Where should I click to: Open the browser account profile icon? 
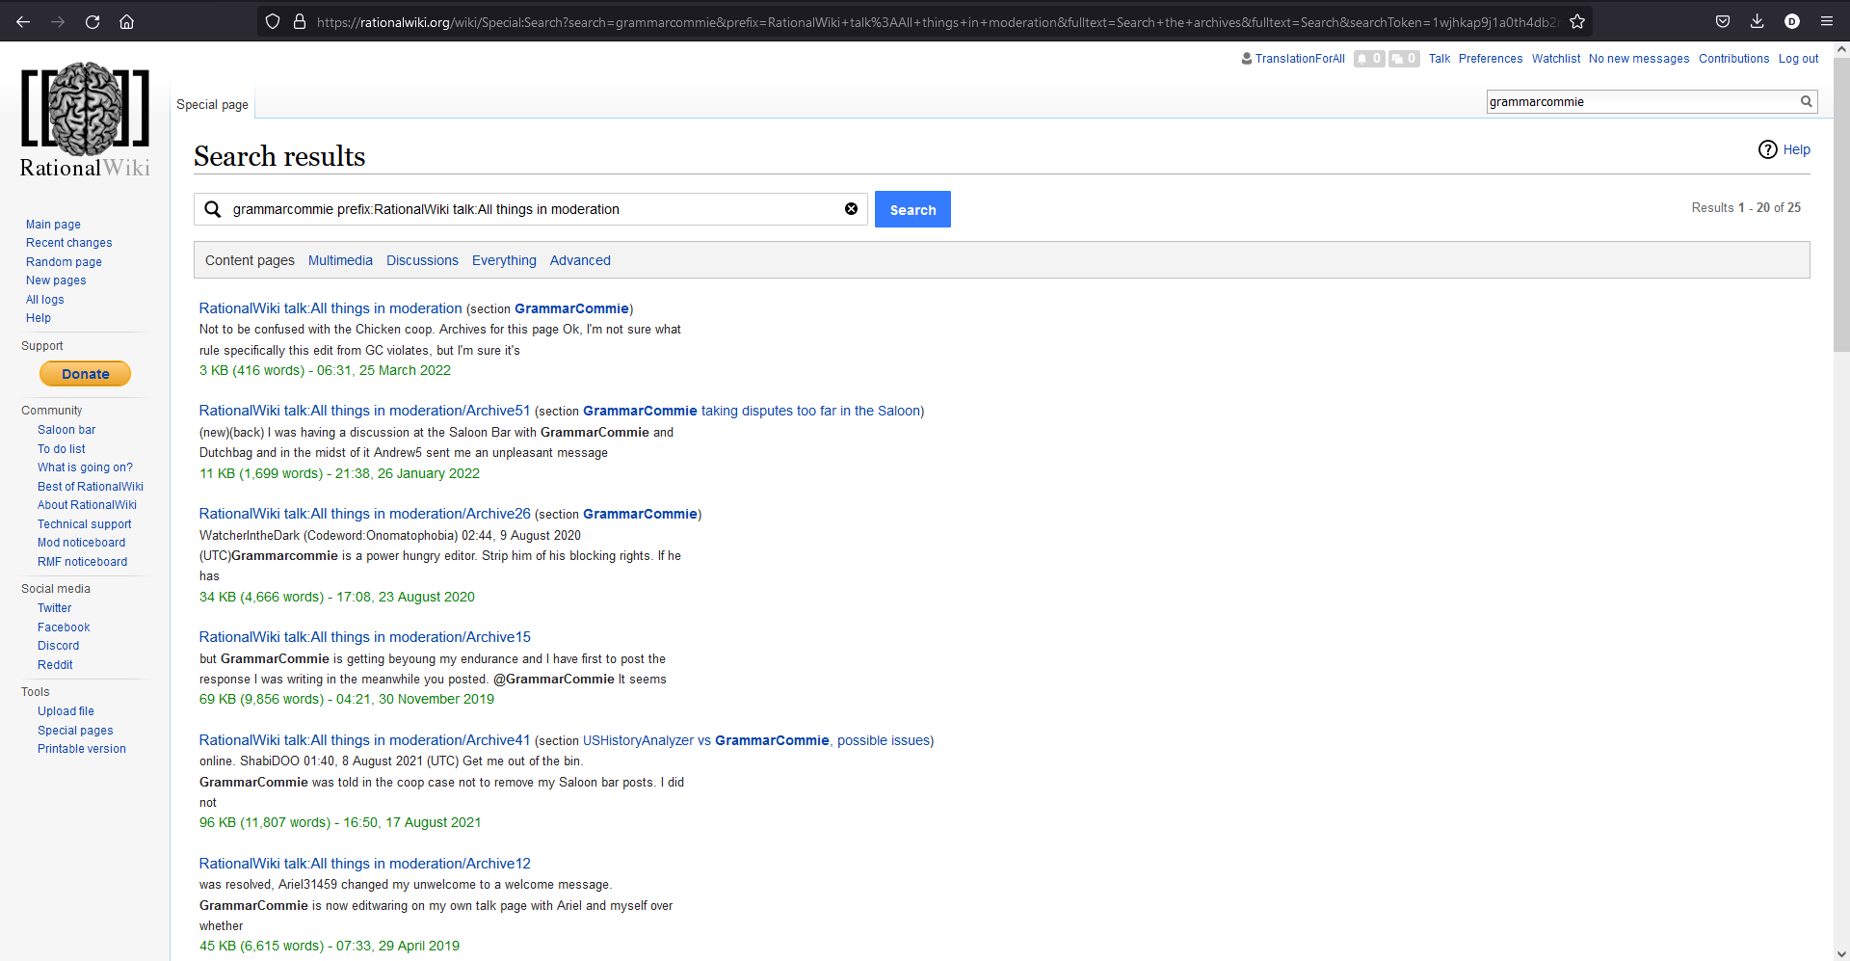(1792, 21)
